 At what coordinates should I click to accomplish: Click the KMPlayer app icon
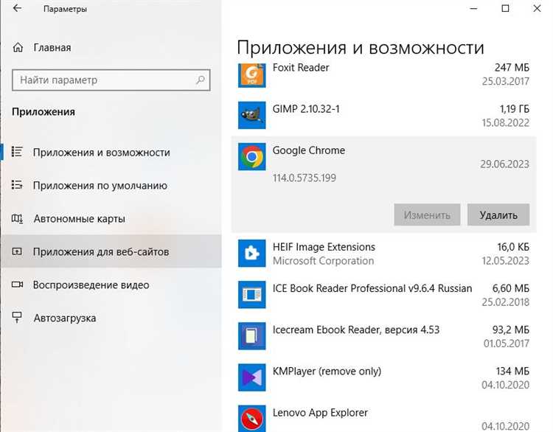[252, 377]
